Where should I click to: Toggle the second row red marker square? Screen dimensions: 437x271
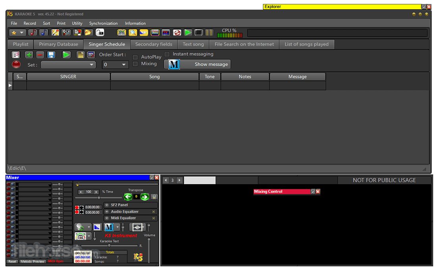point(77,212)
